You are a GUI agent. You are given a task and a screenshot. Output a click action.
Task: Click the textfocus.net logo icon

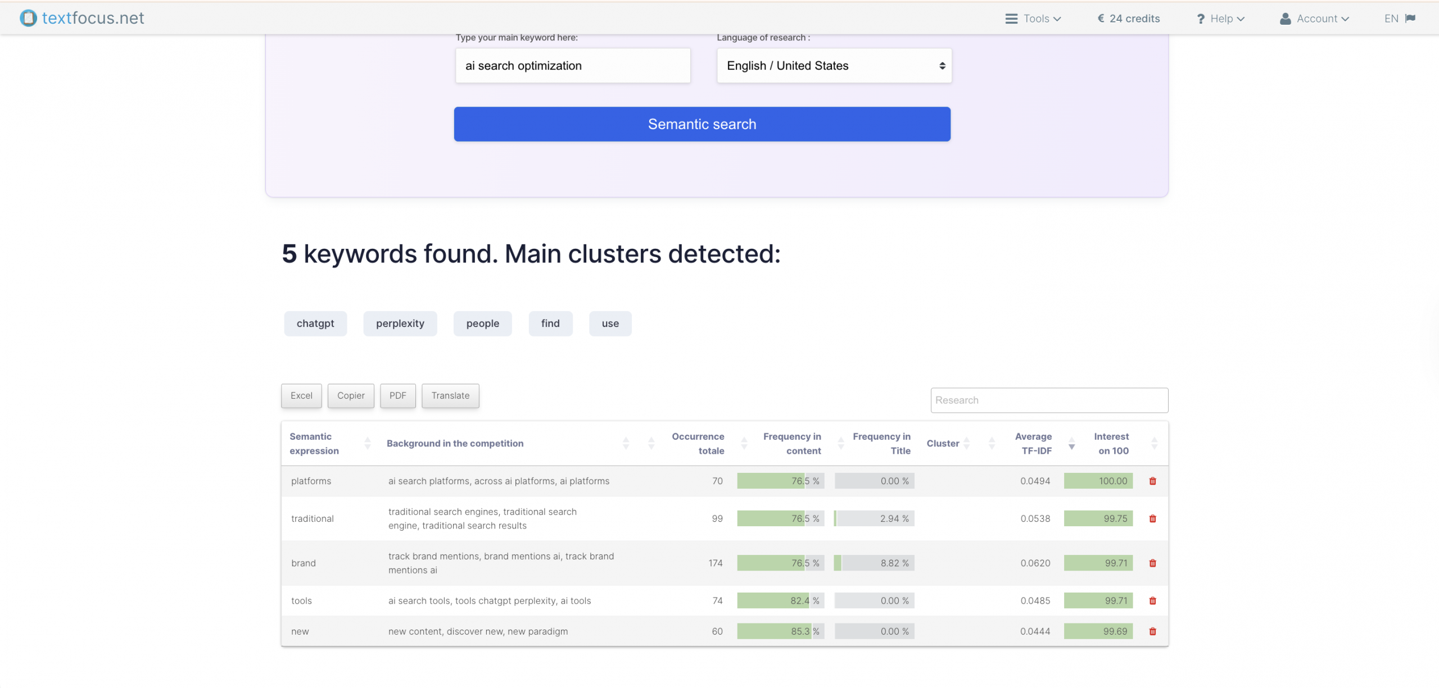28,18
